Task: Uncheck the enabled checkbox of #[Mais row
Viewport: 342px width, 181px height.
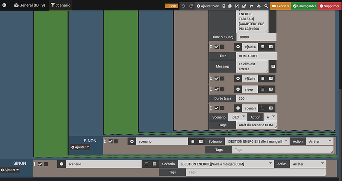Action: pos(217,47)
